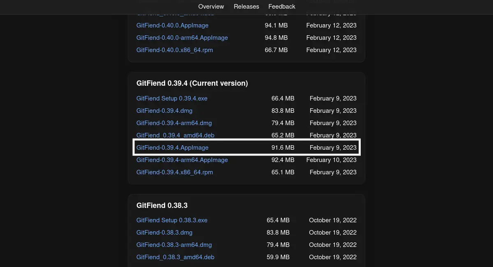Select the 83.8 MB size of GitFiend-0.39.4.dmg
The width and height of the screenshot is (493, 267).
(283, 111)
